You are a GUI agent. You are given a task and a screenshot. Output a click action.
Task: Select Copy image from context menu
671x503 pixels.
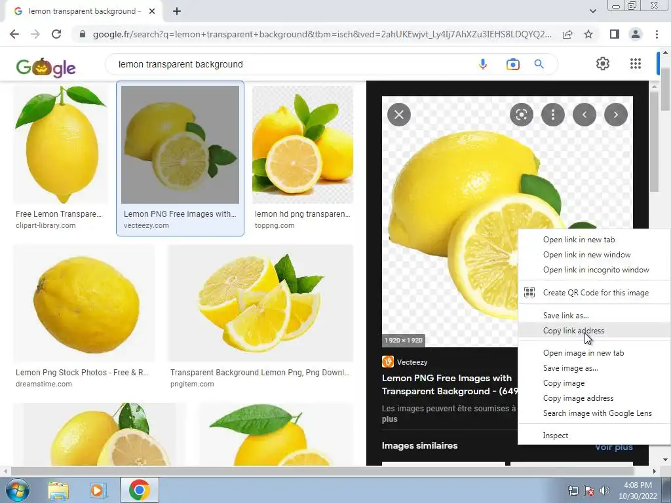click(594, 383)
